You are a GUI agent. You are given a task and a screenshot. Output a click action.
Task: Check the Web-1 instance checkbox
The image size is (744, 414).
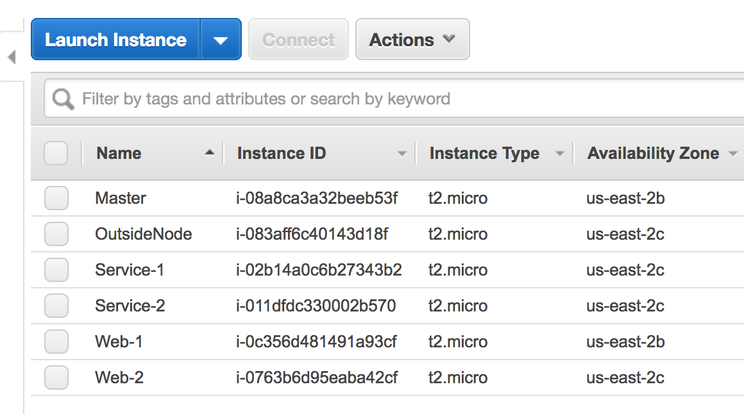click(56, 342)
